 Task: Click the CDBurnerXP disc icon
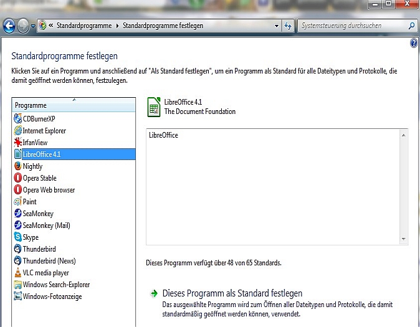coord(17,118)
